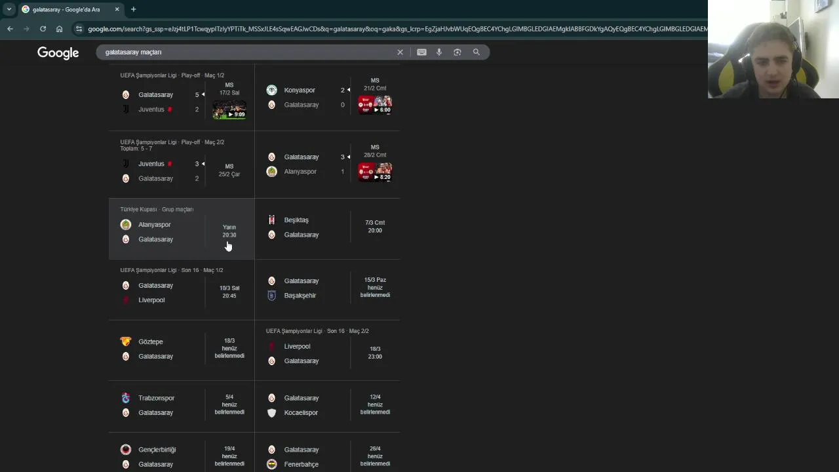This screenshot has width=839, height=472.
Task: Start voice search with microphone
Action: pos(439,52)
